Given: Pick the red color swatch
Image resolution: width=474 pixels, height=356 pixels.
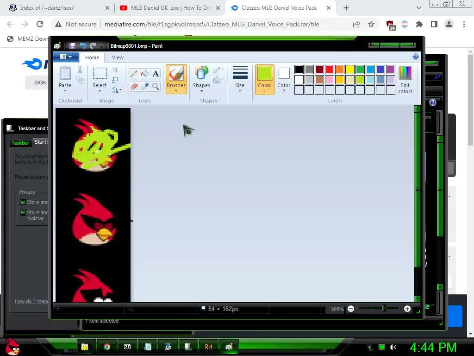Looking at the screenshot, I should coord(330,70).
